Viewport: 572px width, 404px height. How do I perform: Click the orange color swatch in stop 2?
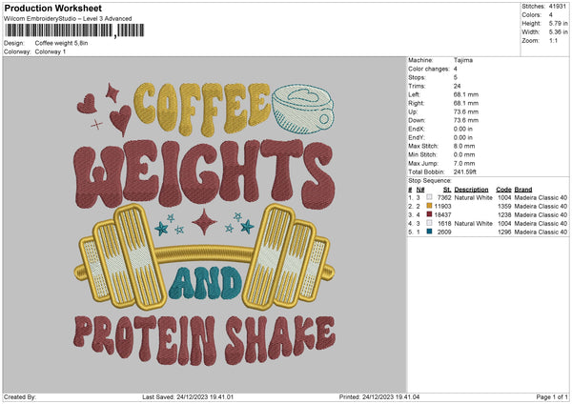[428, 206]
